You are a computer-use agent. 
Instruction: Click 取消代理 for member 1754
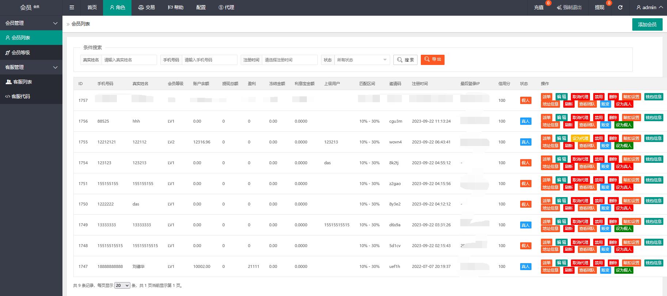click(580, 159)
